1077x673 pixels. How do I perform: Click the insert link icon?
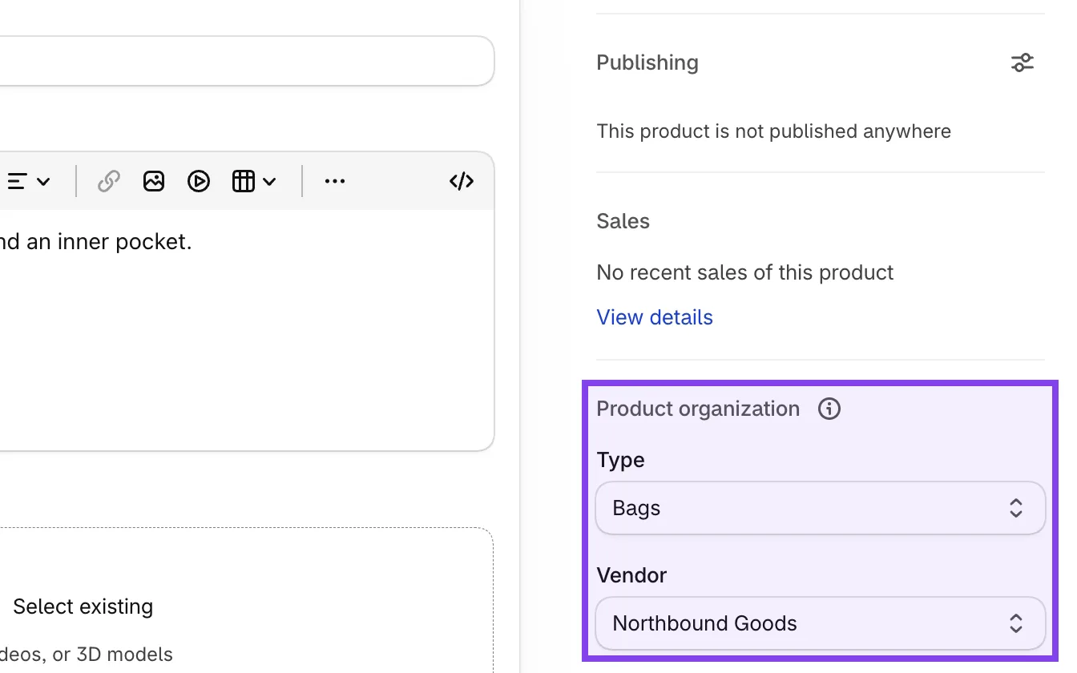pyautogui.click(x=109, y=181)
